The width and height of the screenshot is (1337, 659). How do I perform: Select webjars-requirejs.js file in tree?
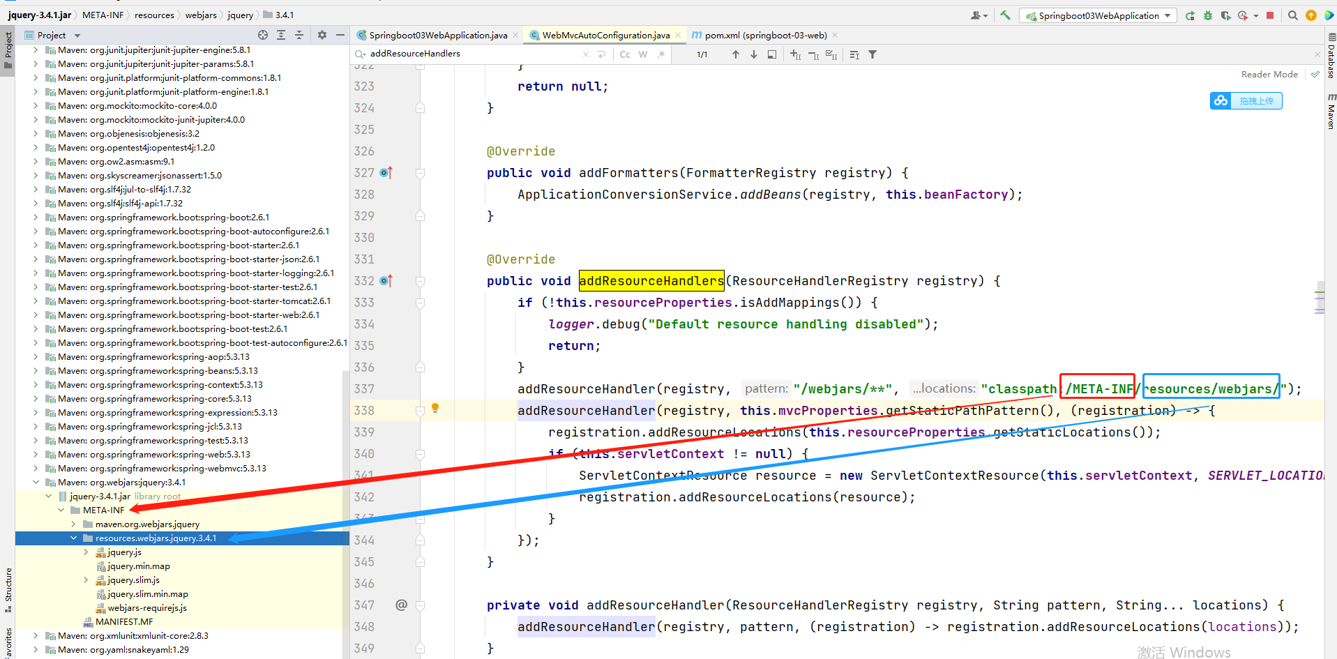[147, 607]
